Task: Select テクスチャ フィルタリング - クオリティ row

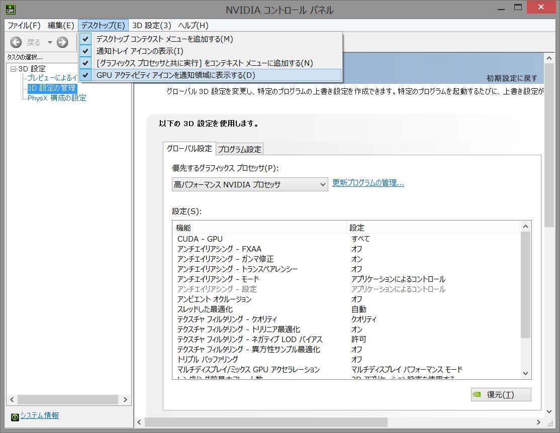Action: click(346, 319)
